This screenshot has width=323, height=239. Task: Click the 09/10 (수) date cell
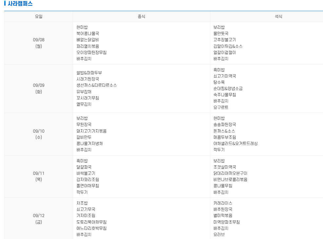[38, 134]
